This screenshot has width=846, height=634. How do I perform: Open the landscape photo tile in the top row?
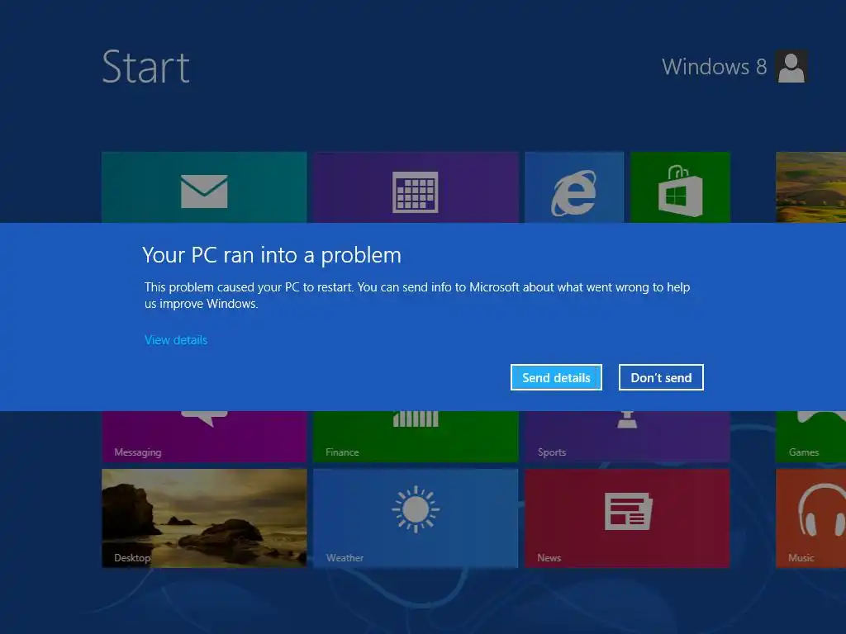click(x=811, y=187)
